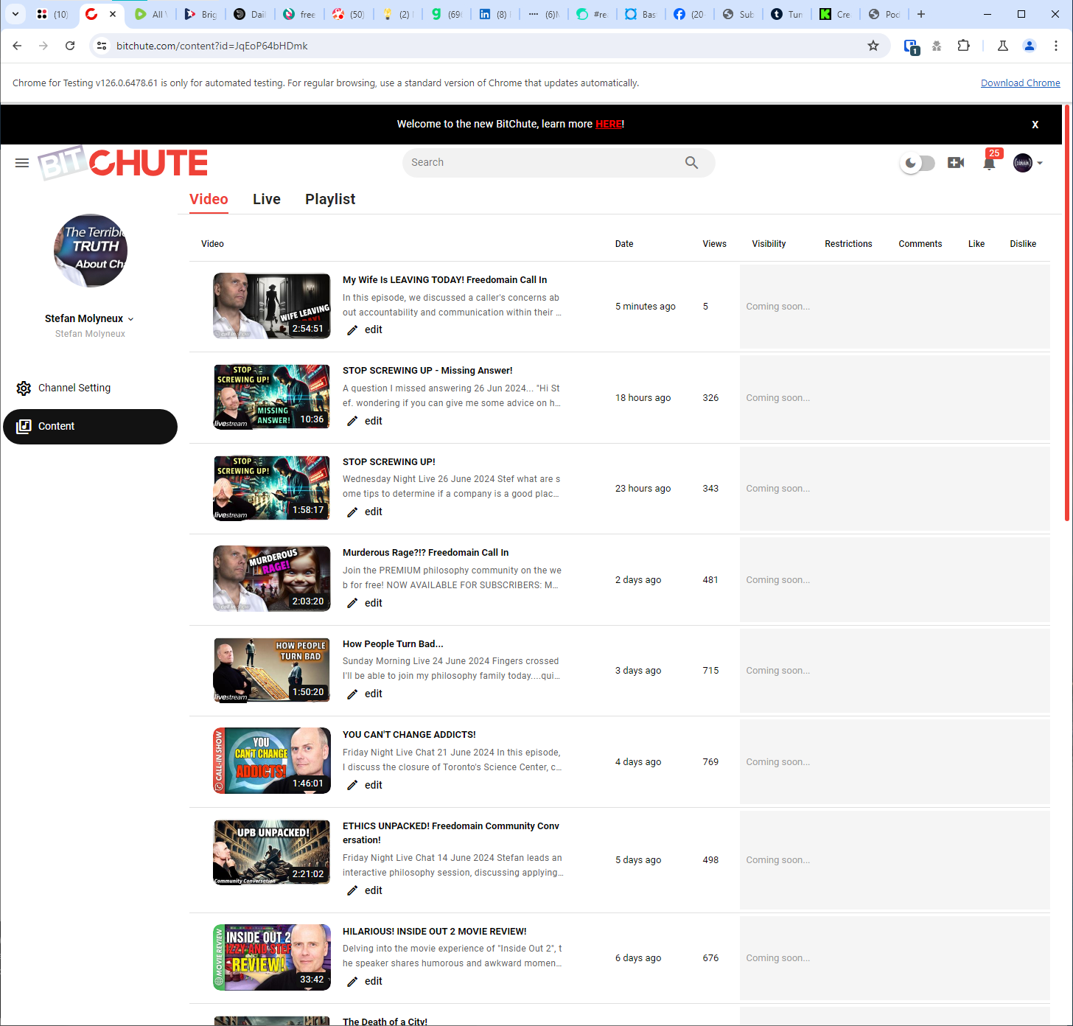Switch to the LinkedIn browser tab
The width and height of the screenshot is (1073, 1026).
point(494,14)
